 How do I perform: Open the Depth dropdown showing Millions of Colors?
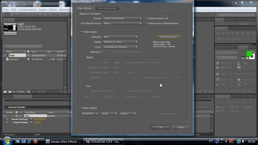pos(120,42)
